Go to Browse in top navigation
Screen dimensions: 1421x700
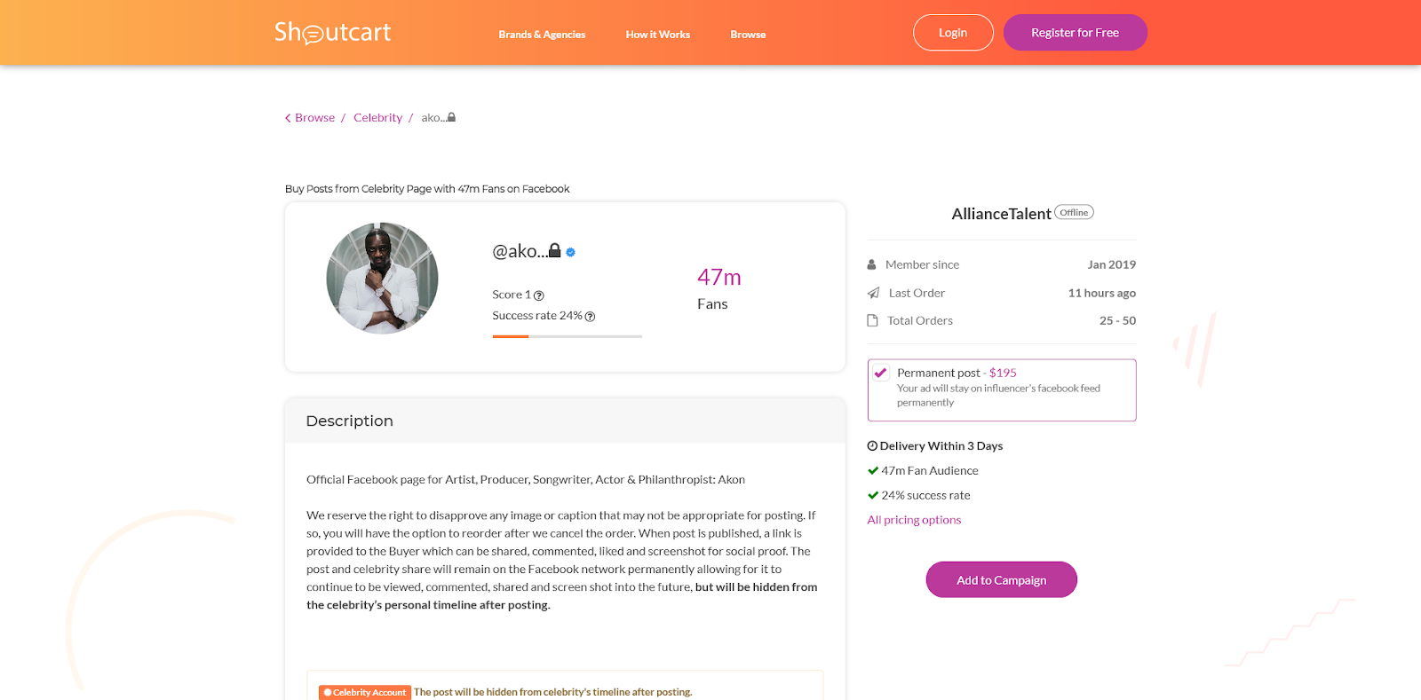[748, 35]
